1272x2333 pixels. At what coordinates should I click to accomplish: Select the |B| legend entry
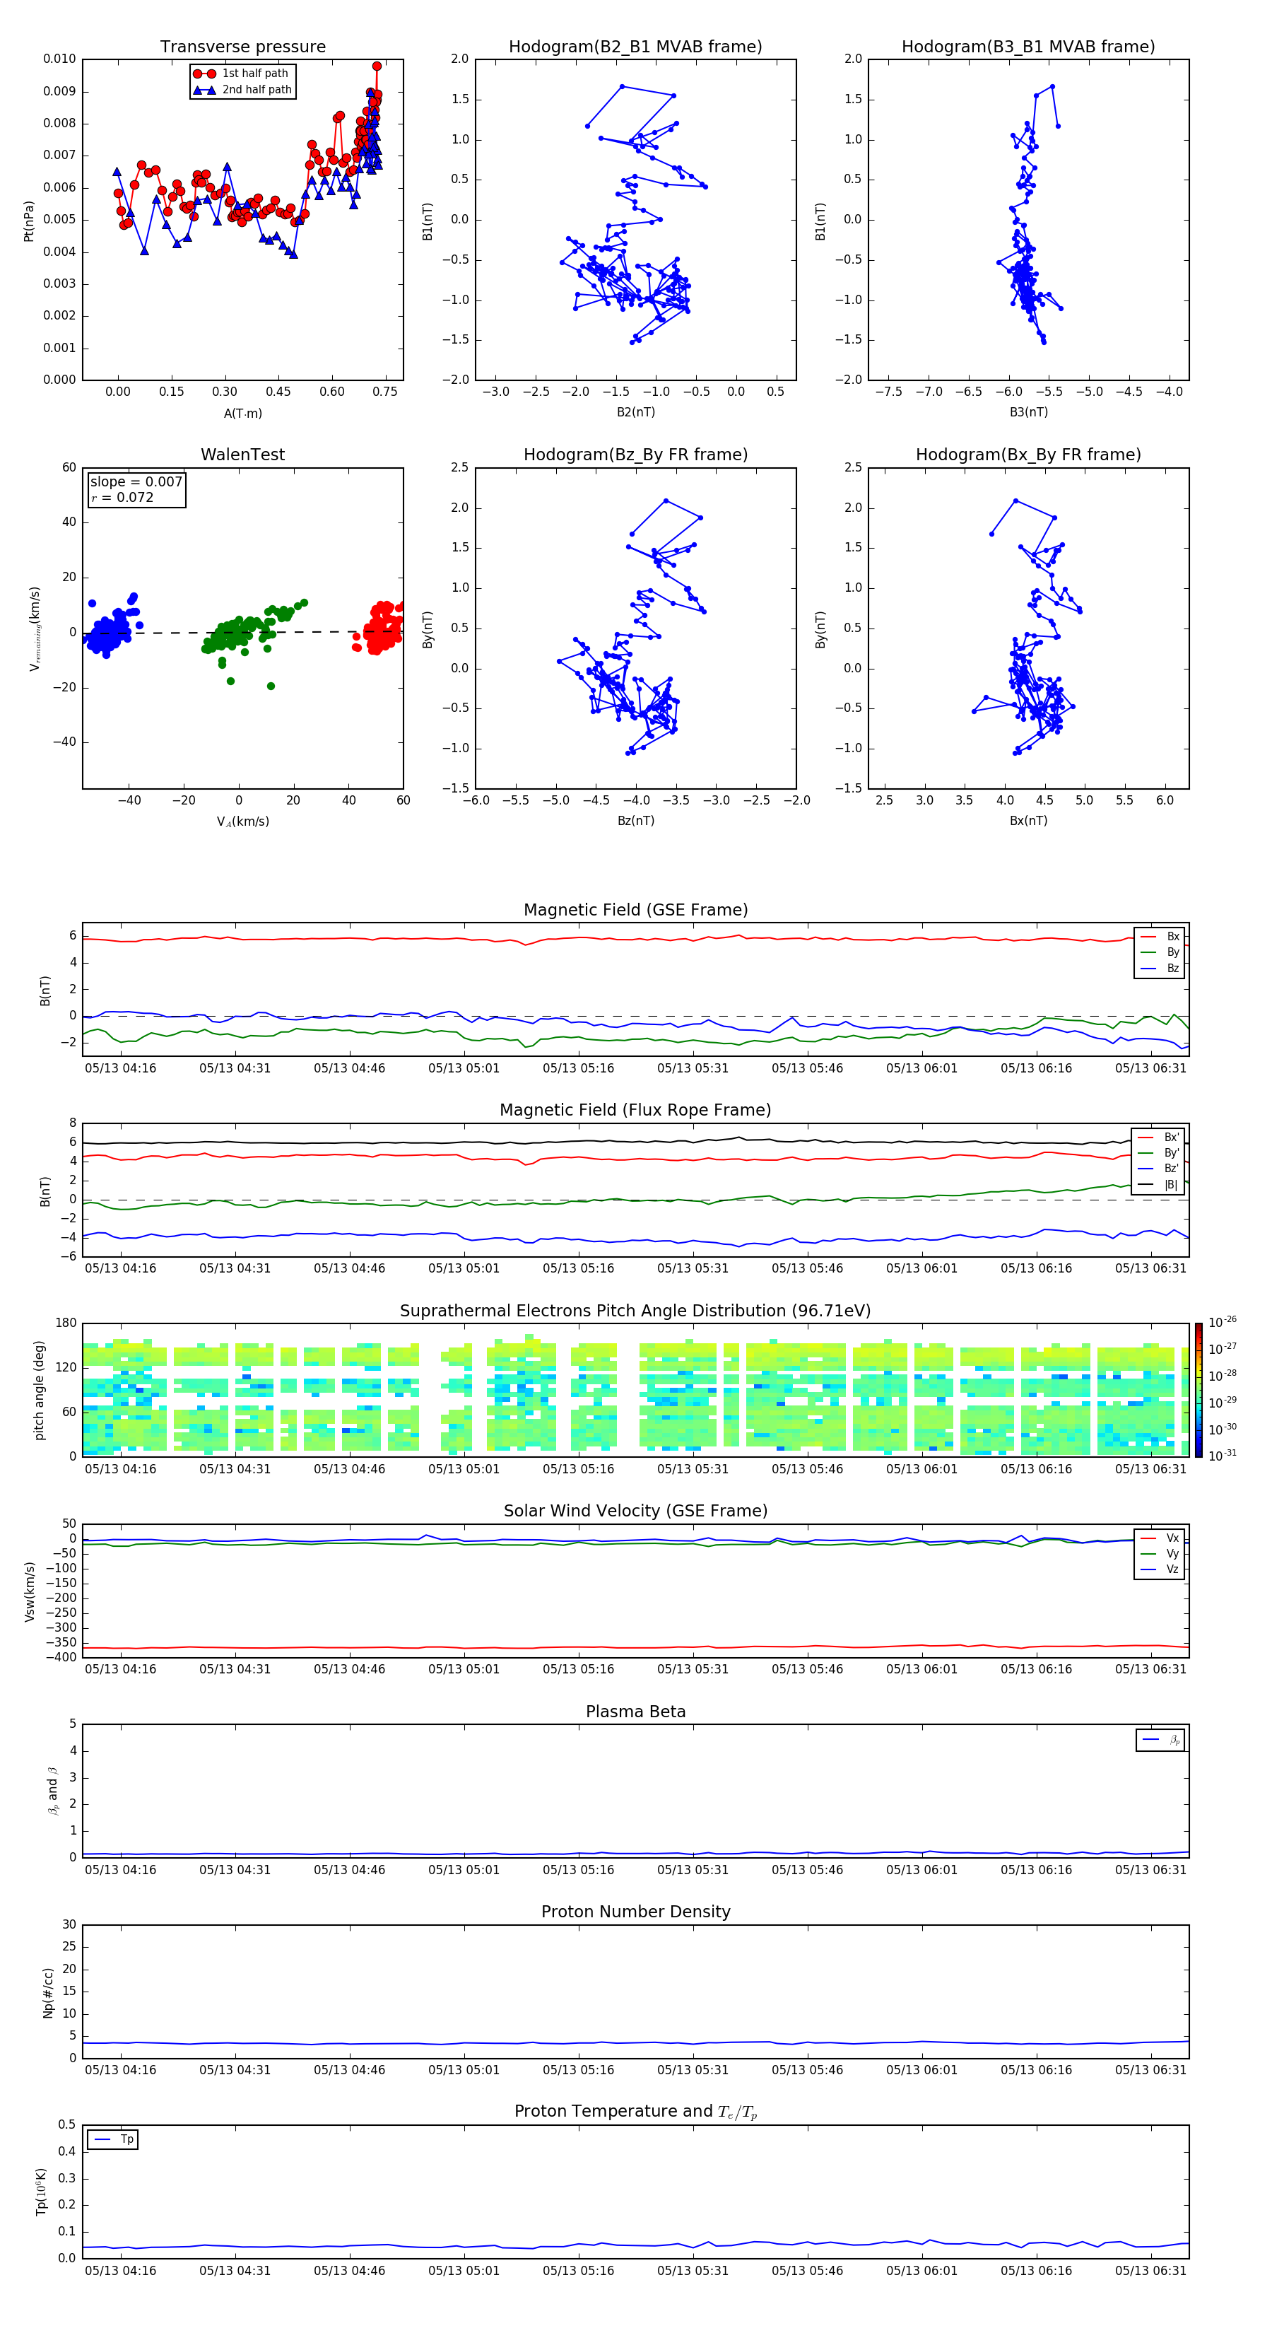(x=1159, y=1185)
